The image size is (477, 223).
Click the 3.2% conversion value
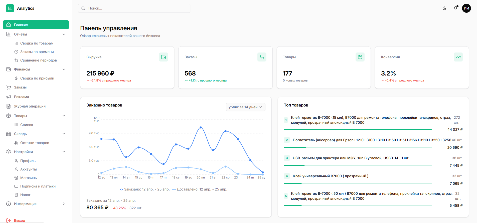pyautogui.click(x=388, y=73)
